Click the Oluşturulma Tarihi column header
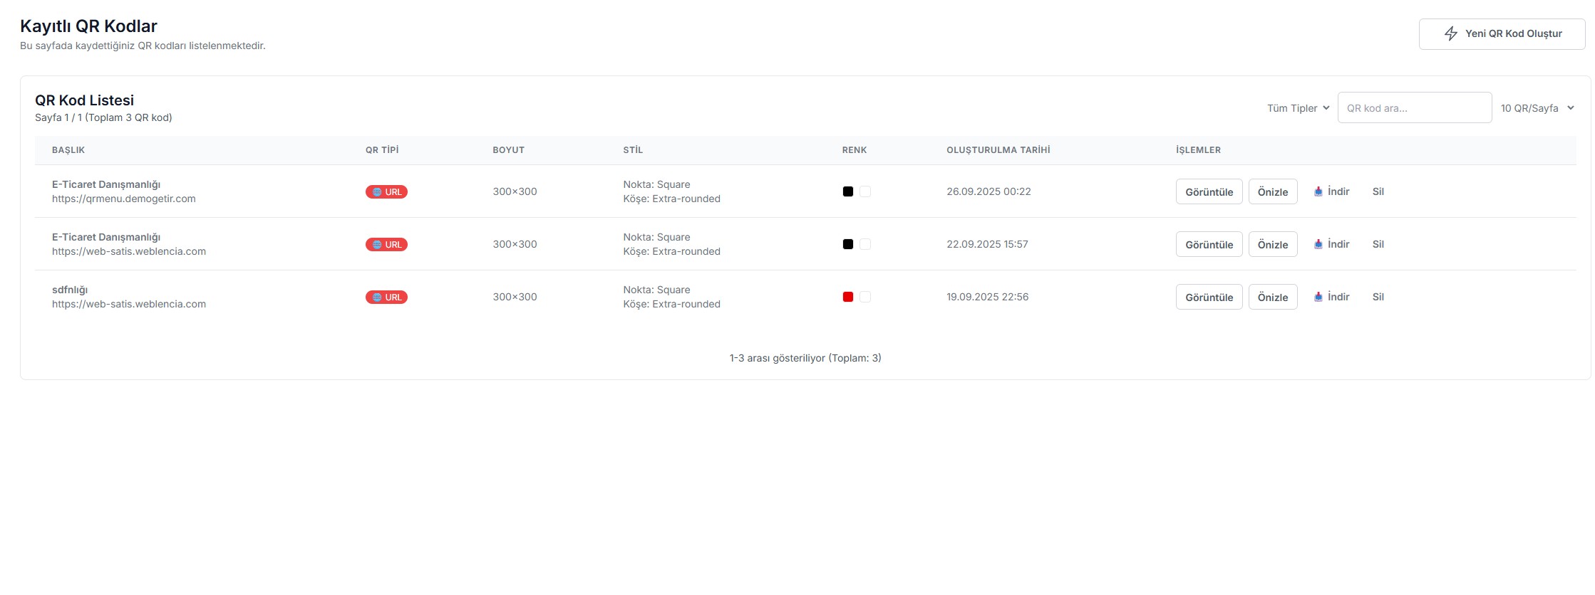Viewport: 1595px width, 595px height. coord(998,150)
